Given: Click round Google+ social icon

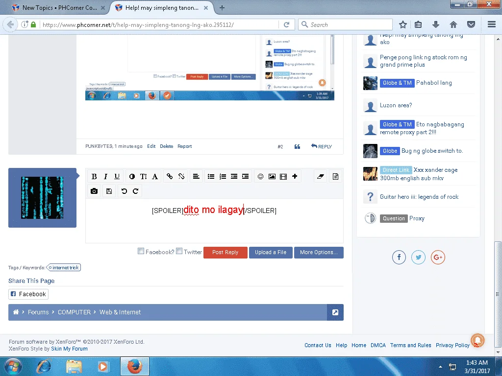Looking at the screenshot, I should point(438,258).
